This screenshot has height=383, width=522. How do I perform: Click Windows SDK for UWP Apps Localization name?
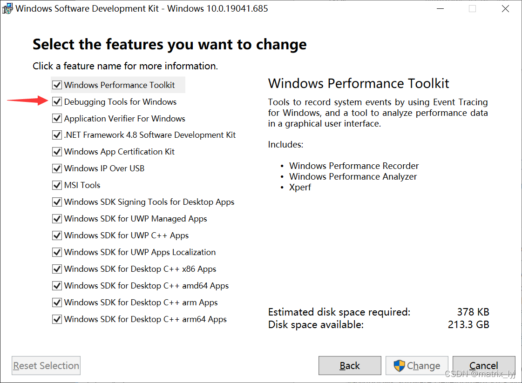[140, 252]
